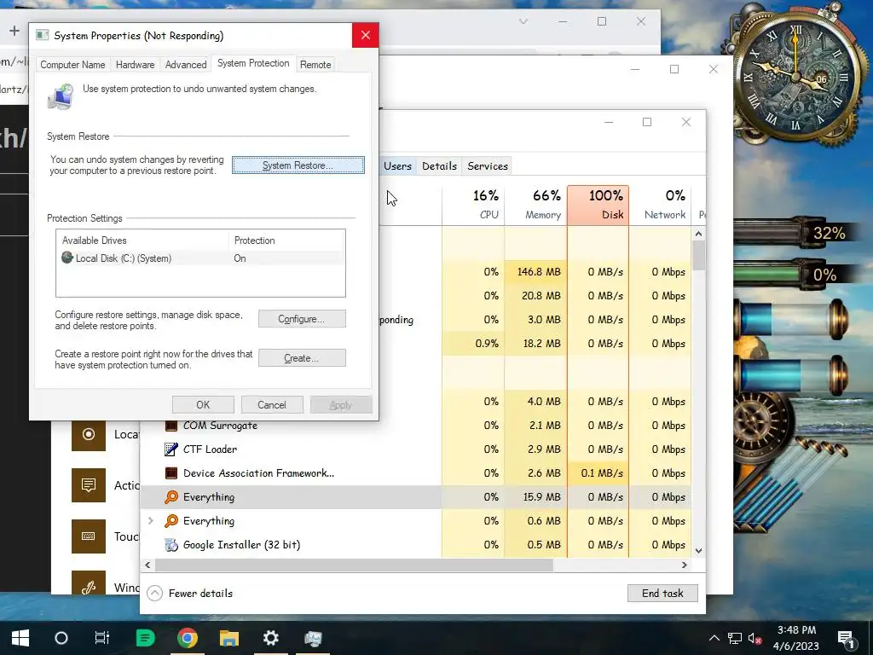Open the Action Center notifications icon
Viewport: 873px width, 655px height.
(x=847, y=638)
